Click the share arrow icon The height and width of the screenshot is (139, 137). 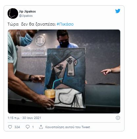pyautogui.click(x=41, y=127)
